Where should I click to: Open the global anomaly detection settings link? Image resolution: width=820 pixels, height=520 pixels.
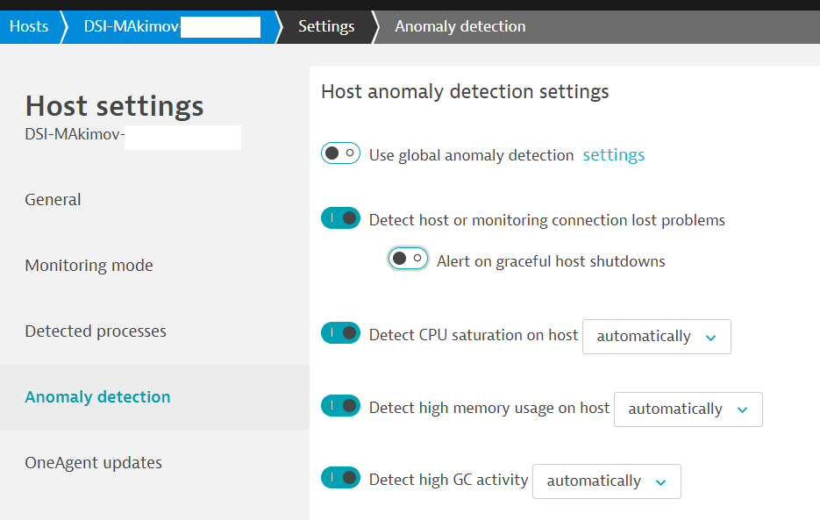click(613, 155)
